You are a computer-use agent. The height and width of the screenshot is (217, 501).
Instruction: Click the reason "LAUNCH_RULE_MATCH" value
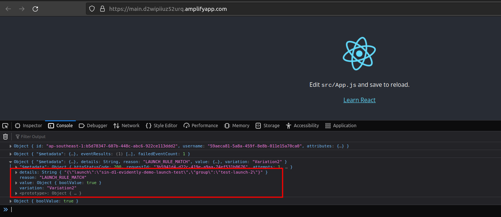pyautogui.click(x=63, y=177)
